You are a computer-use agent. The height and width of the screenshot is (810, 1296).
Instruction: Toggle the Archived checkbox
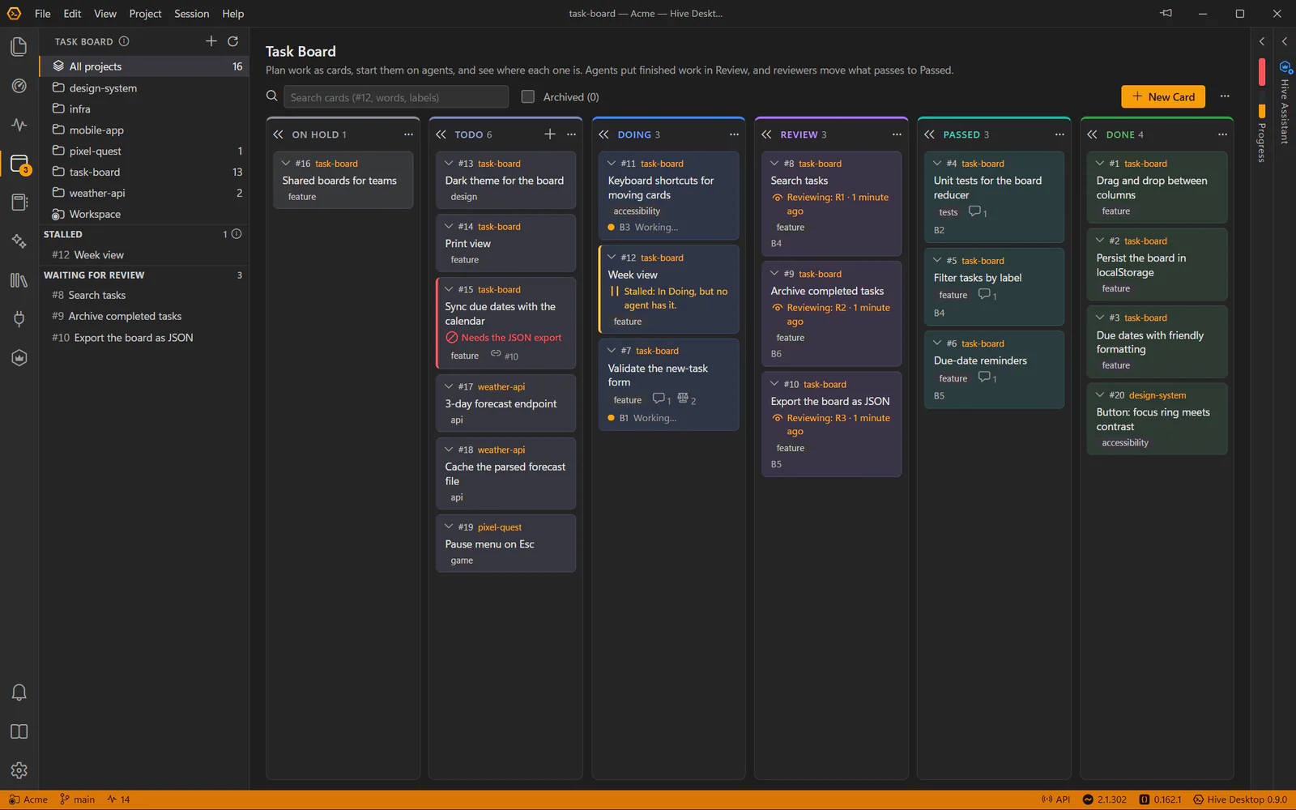[x=528, y=97]
